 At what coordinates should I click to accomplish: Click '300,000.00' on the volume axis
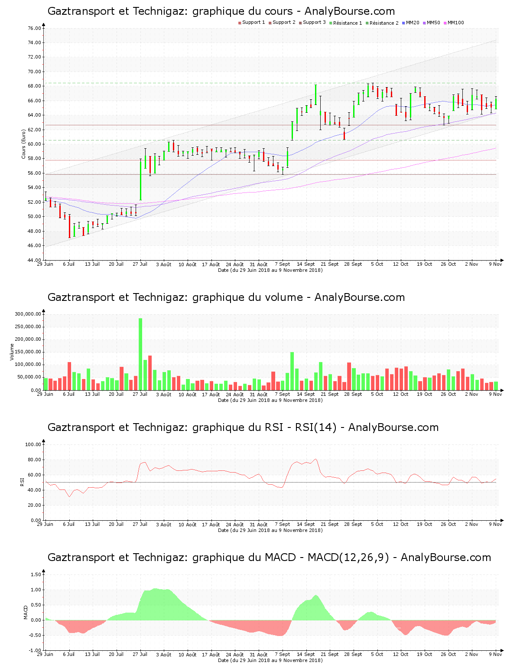(28, 314)
